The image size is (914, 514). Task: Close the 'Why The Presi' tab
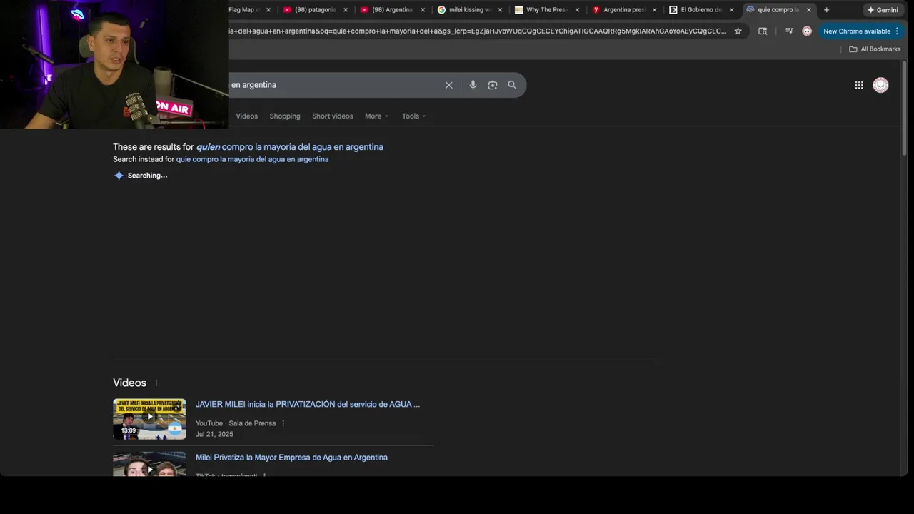click(577, 10)
